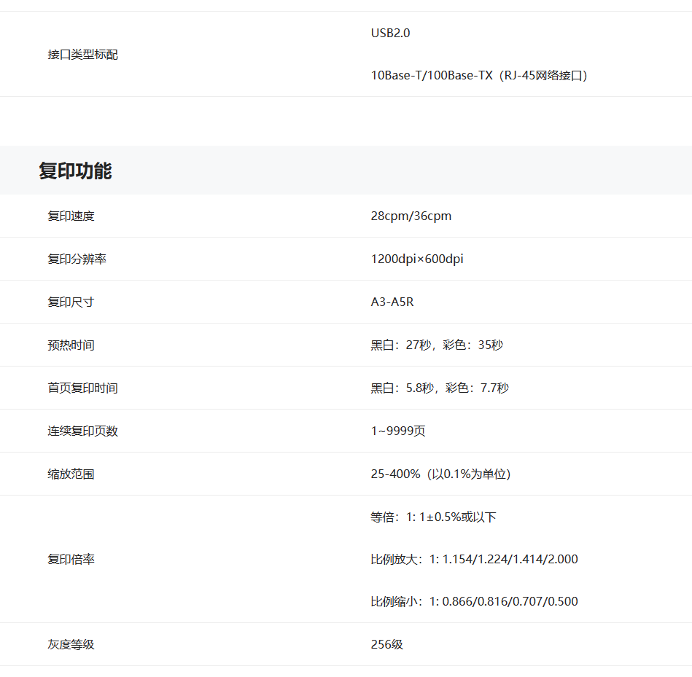Click the 28cpm/36cpm speed value
Image resolution: width=692 pixels, height=677 pixels.
coord(411,216)
